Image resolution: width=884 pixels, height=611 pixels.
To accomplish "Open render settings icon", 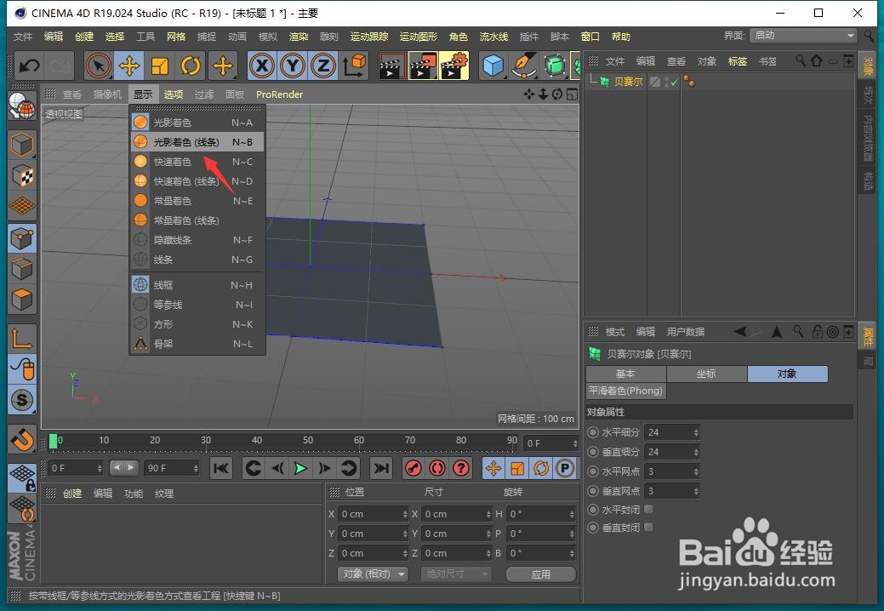I will (x=453, y=66).
